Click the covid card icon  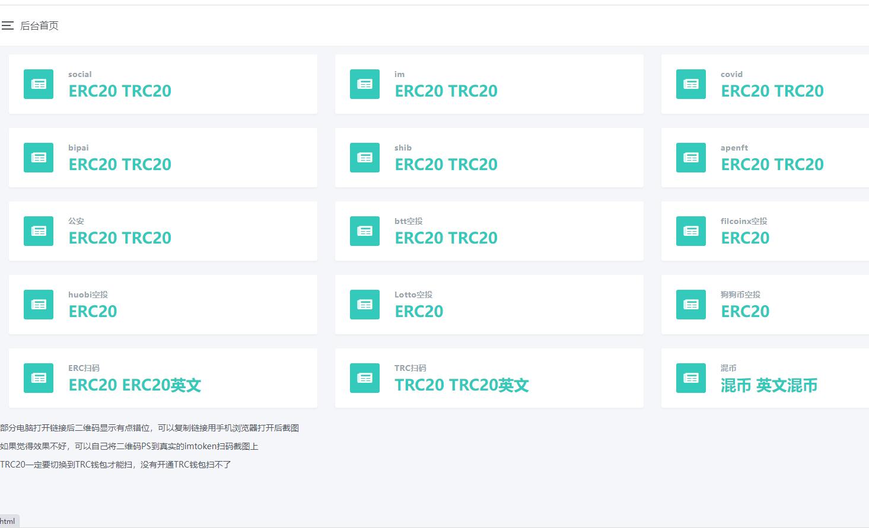point(691,84)
